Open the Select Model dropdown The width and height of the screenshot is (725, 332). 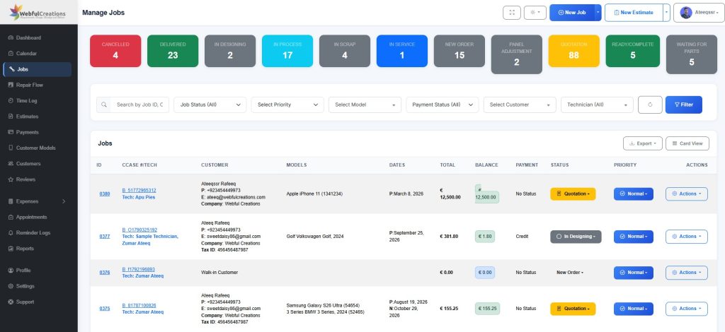click(x=365, y=105)
